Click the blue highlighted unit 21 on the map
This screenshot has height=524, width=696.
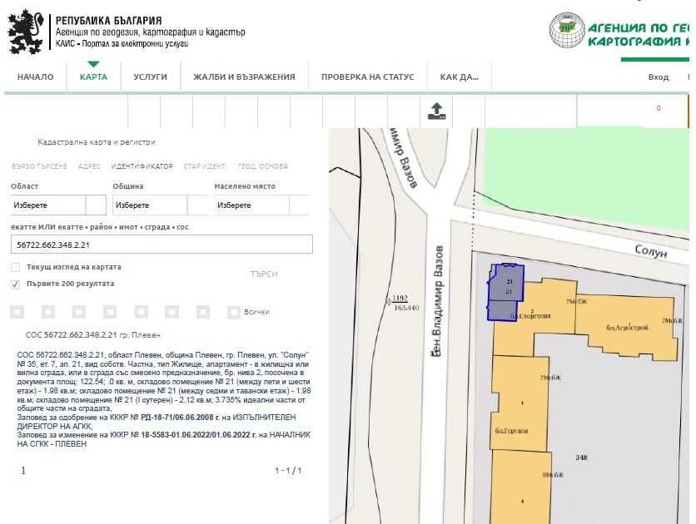tap(505, 292)
